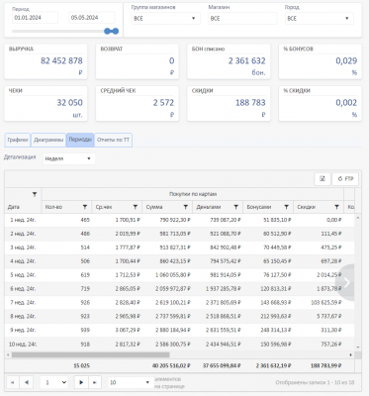Open filter for Деньгами column
The height and width of the screenshot is (396, 369).
[236, 207]
